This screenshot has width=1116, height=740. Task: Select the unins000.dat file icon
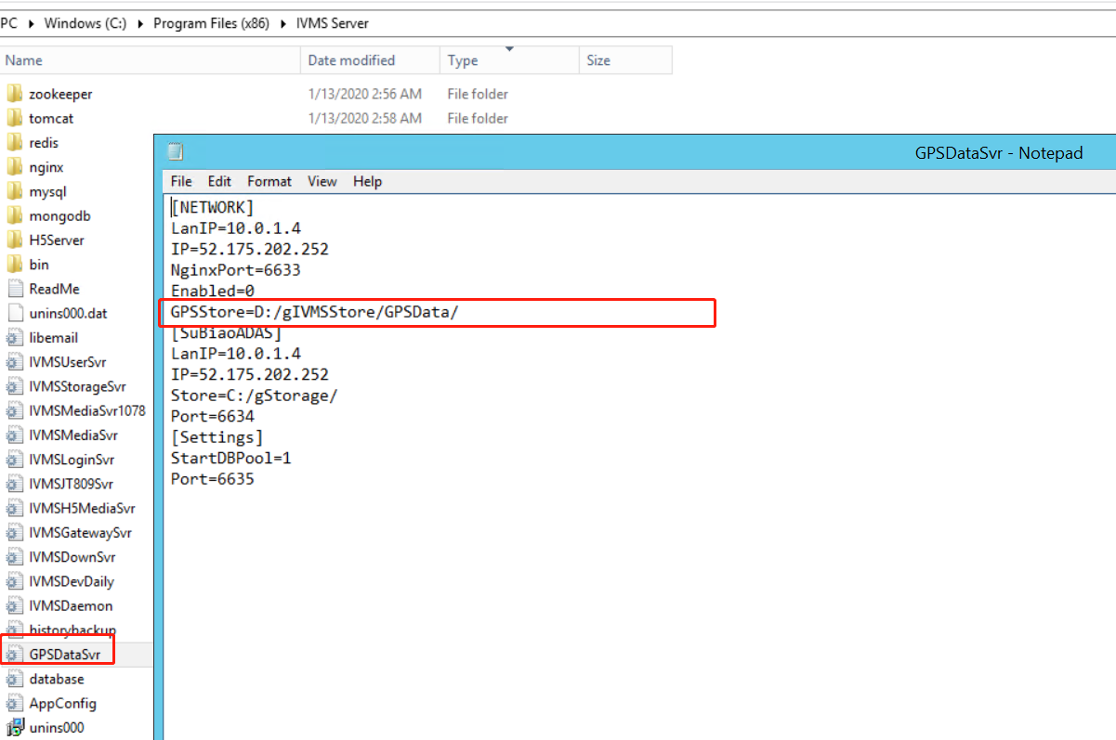(x=14, y=313)
